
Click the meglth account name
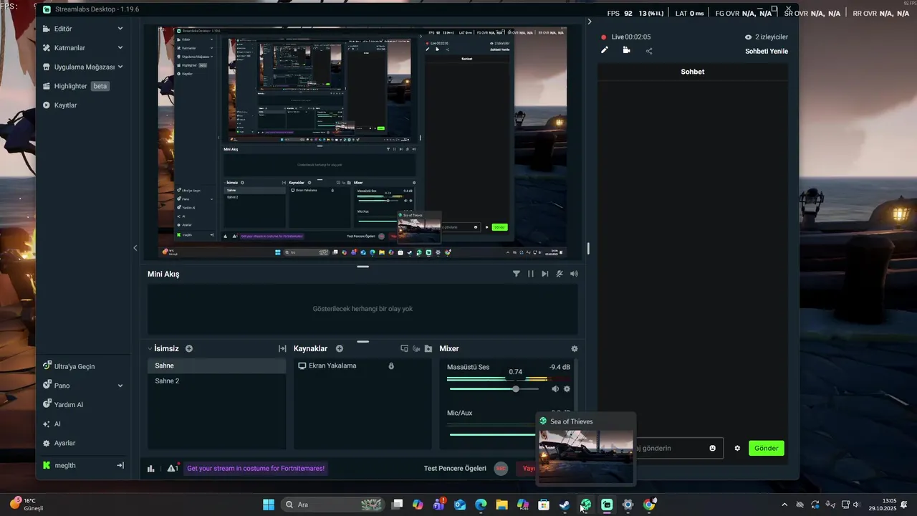(x=64, y=465)
